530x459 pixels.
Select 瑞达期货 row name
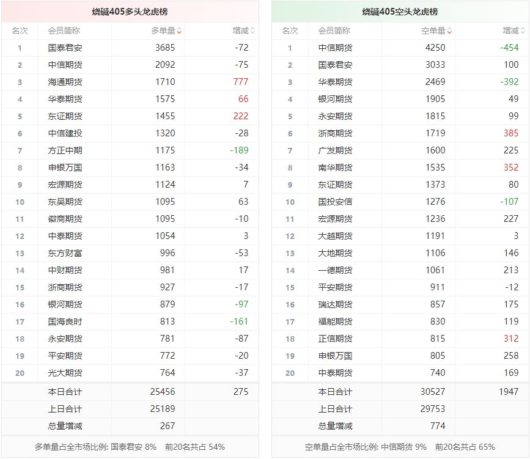coord(335,305)
